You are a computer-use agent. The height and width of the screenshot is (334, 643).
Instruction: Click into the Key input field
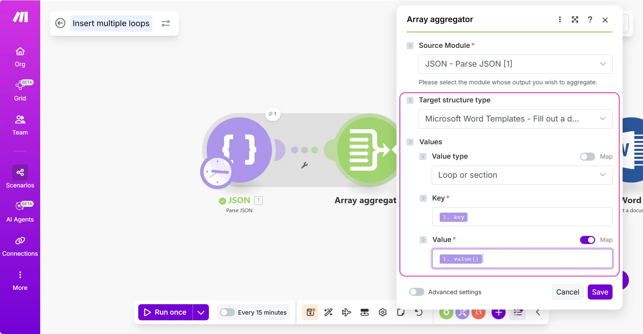(522, 217)
